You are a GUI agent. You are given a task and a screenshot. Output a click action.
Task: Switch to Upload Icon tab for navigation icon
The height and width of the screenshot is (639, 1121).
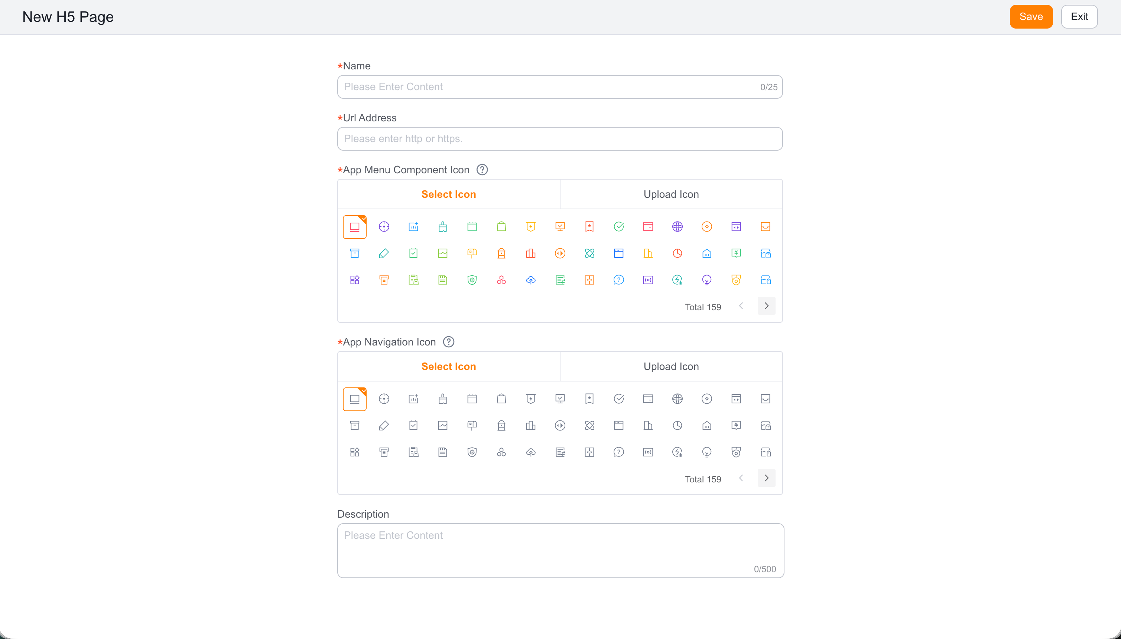[671, 366]
